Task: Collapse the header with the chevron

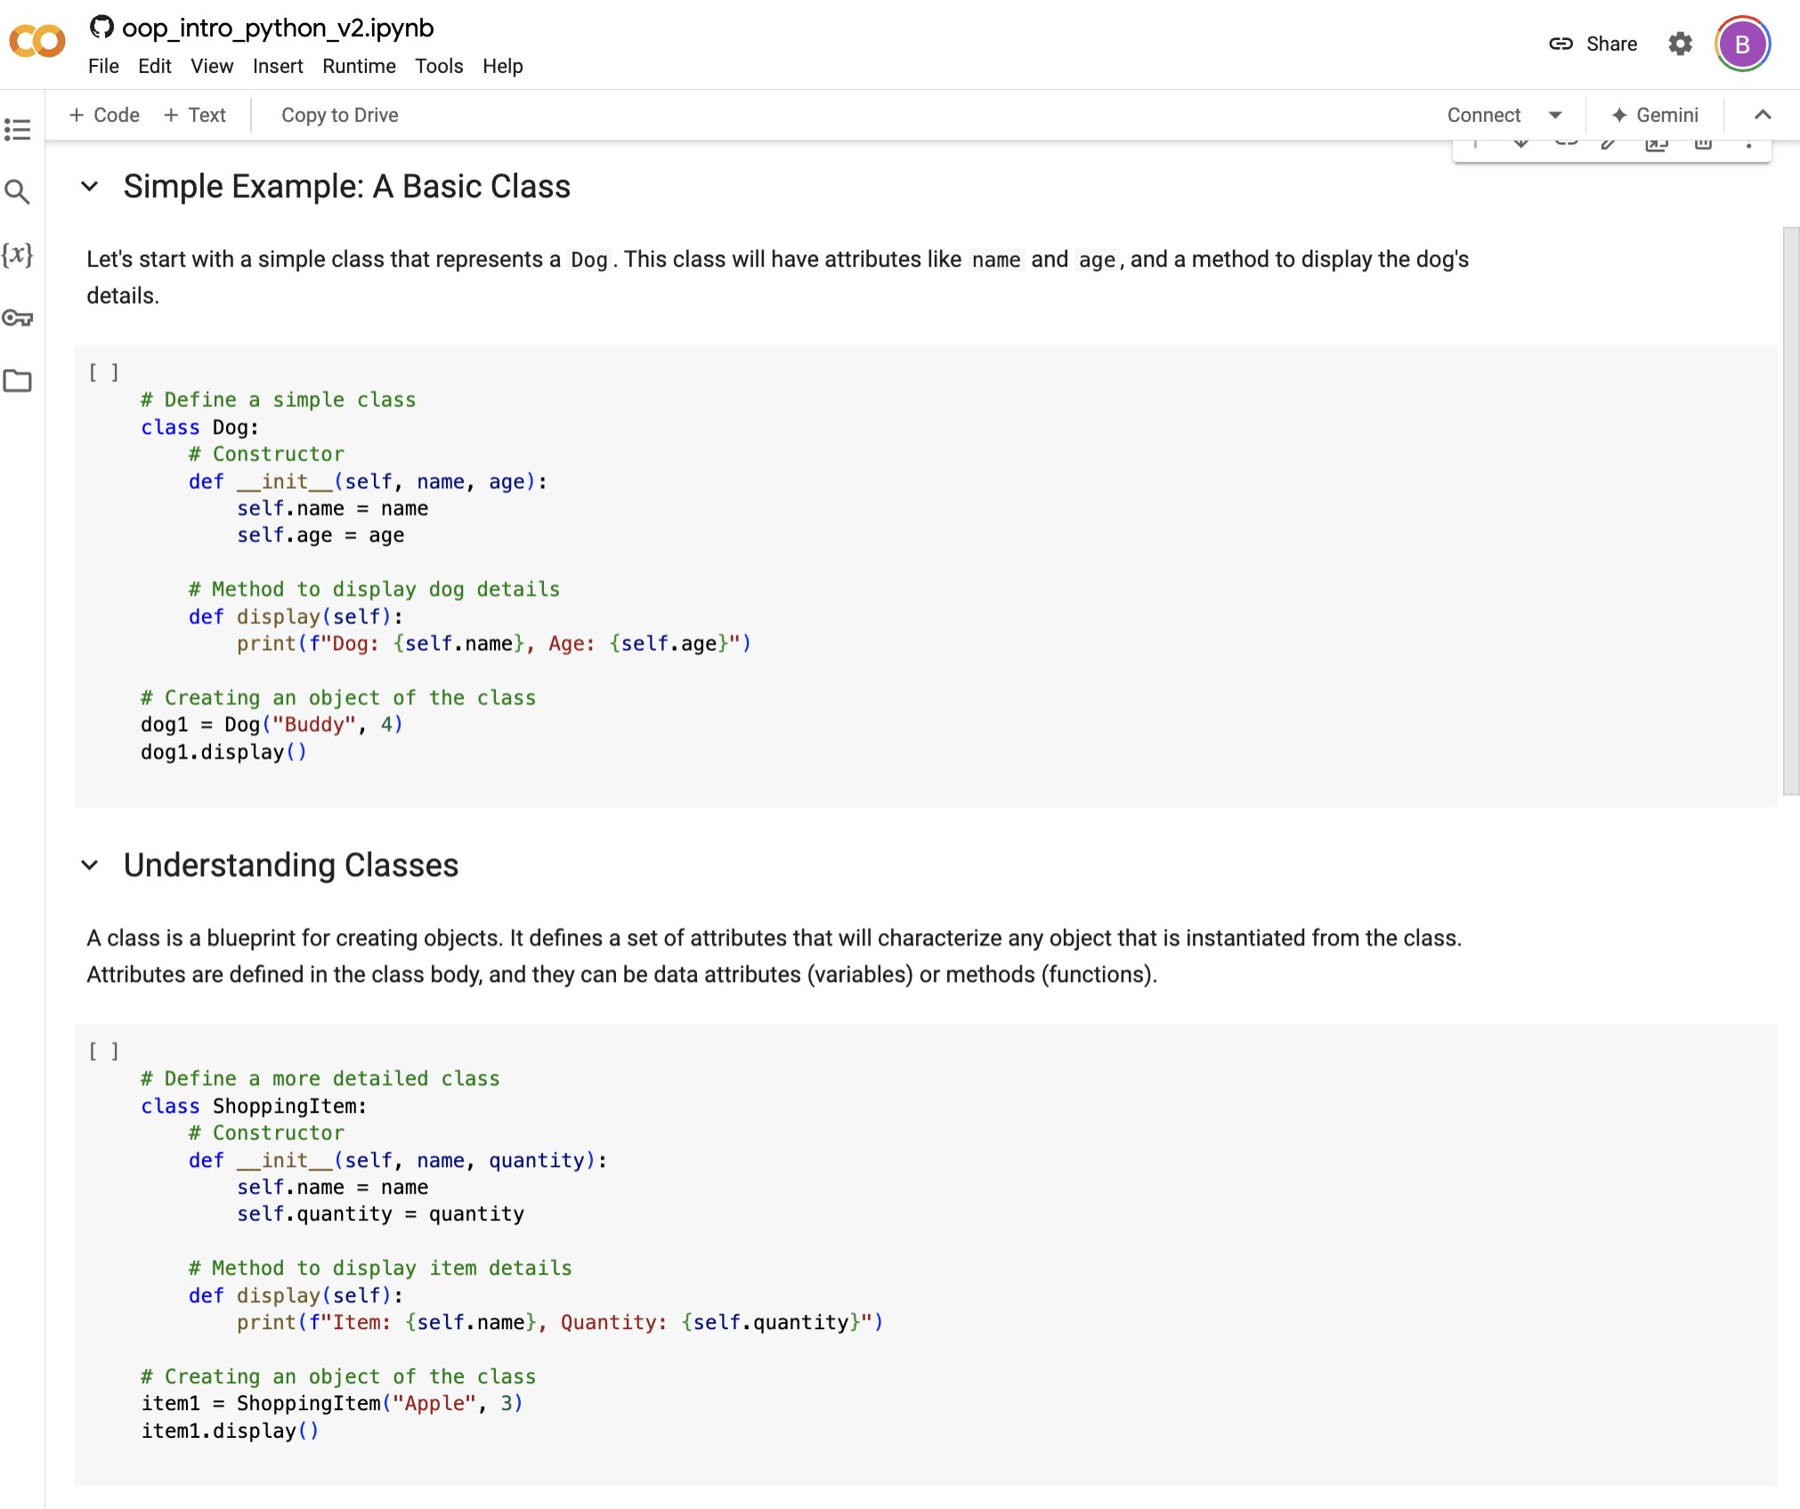Action: (x=1762, y=115)
